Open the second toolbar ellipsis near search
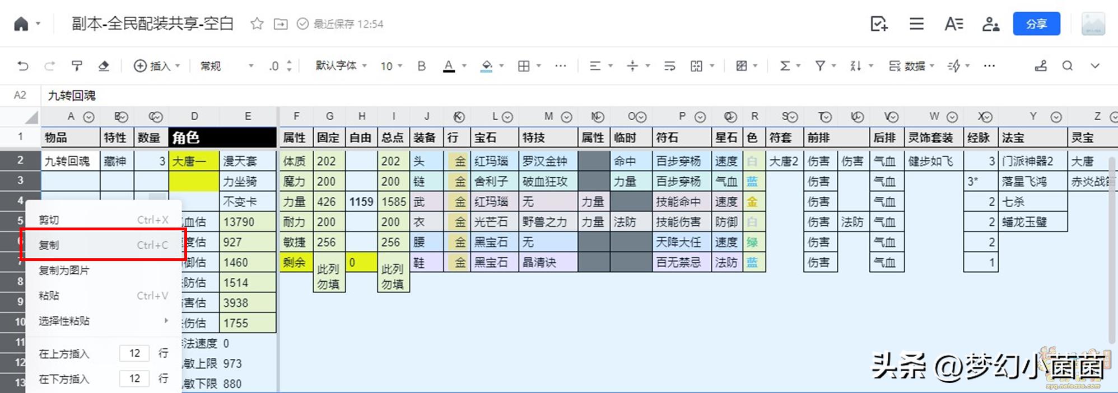The height and width of the screenshot is (393, 1118). (990, 66)
